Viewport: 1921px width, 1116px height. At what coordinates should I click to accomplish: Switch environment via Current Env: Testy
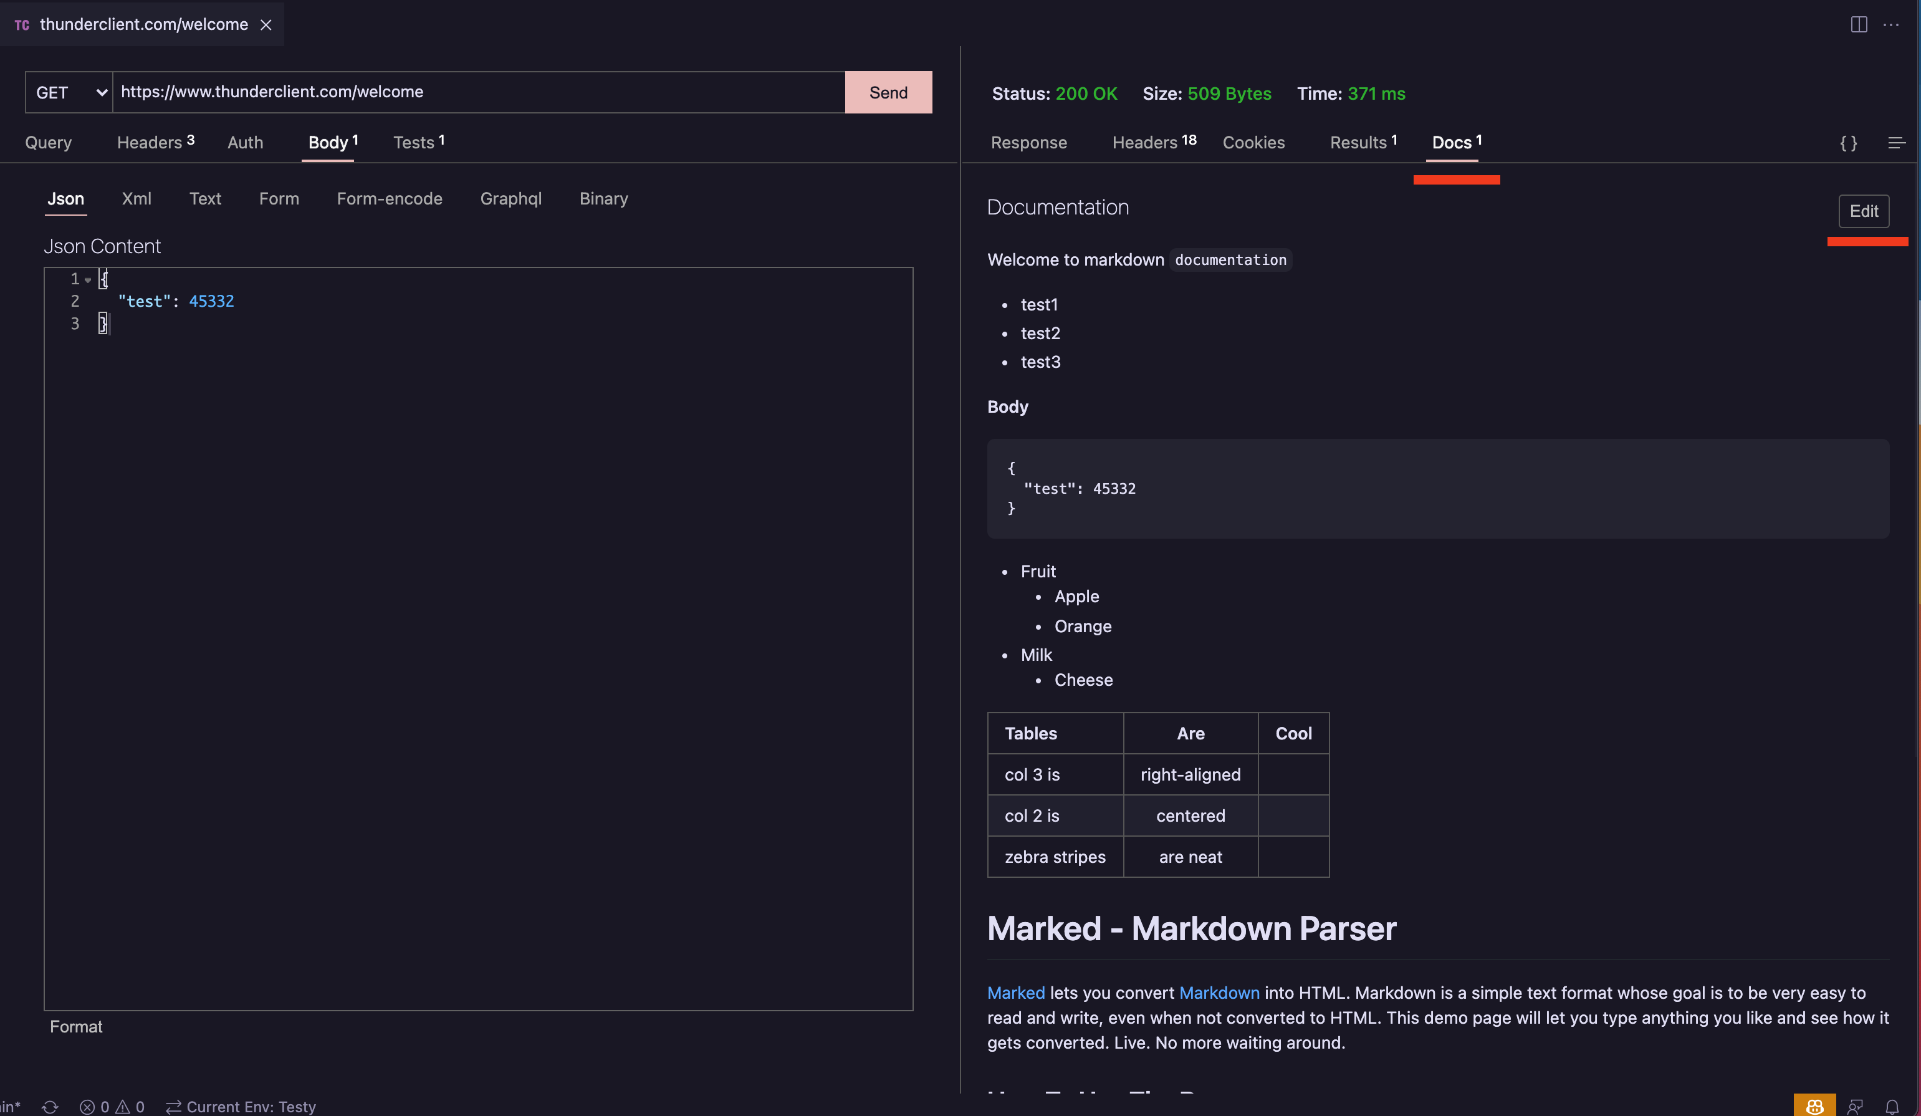[x=252, y=1106]
